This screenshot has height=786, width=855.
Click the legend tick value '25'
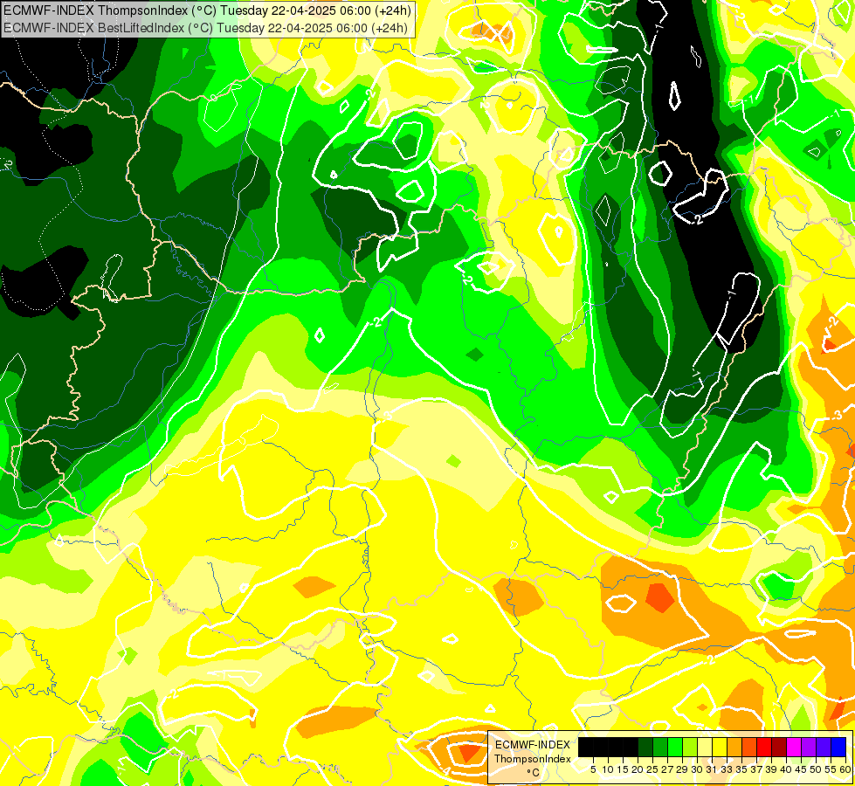click(652, 769)
